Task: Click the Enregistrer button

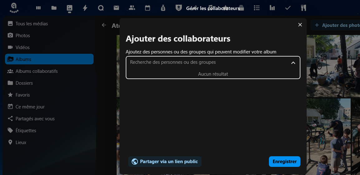Action: pos(284,162)
